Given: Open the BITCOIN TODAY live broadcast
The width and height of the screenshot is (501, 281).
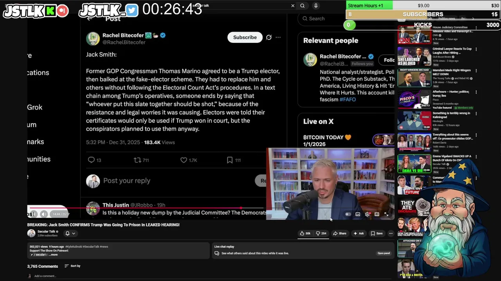Looking at the screenshot, I should click(327, 140).
